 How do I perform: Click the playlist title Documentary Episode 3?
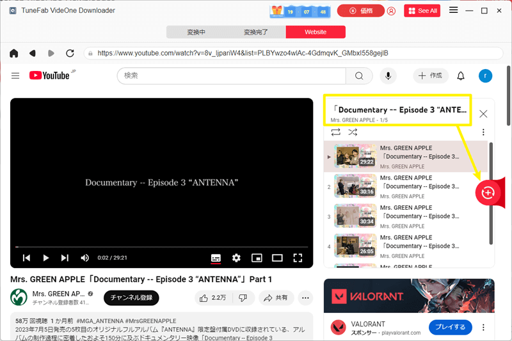(399, 109)
